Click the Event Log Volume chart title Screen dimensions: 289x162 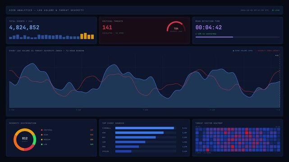[x=46, y=51]
